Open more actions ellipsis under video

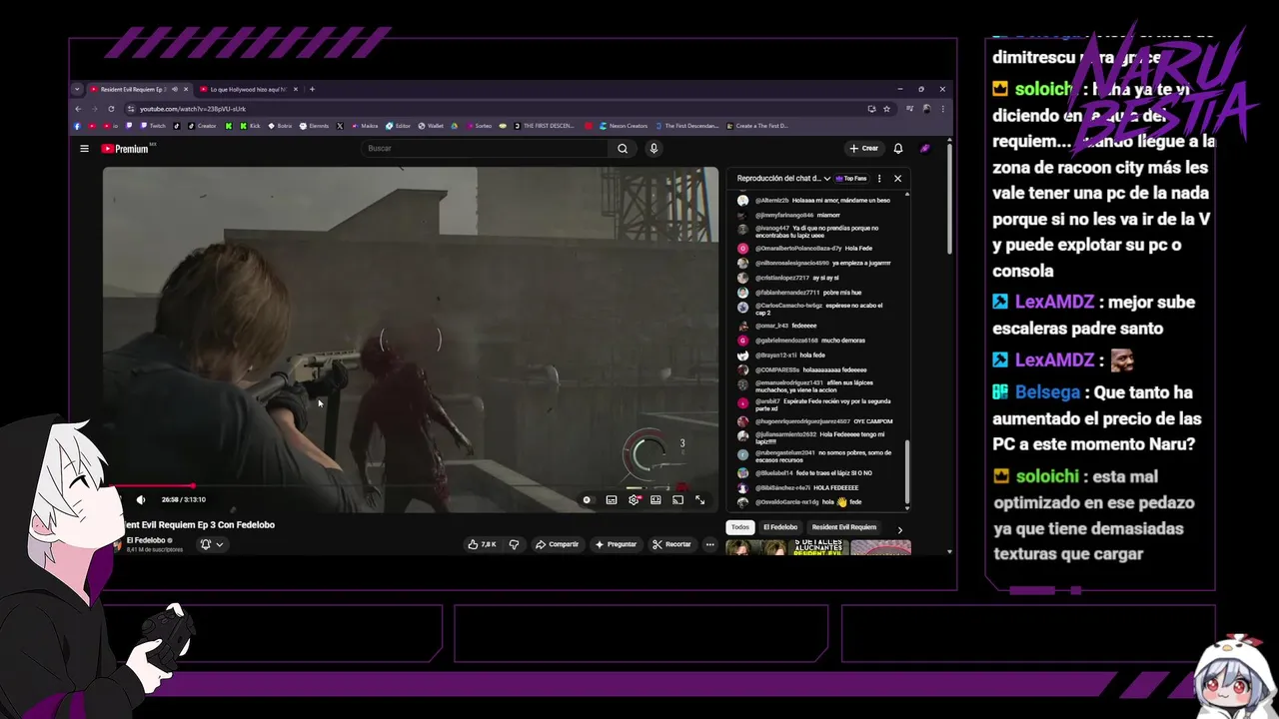709,544
